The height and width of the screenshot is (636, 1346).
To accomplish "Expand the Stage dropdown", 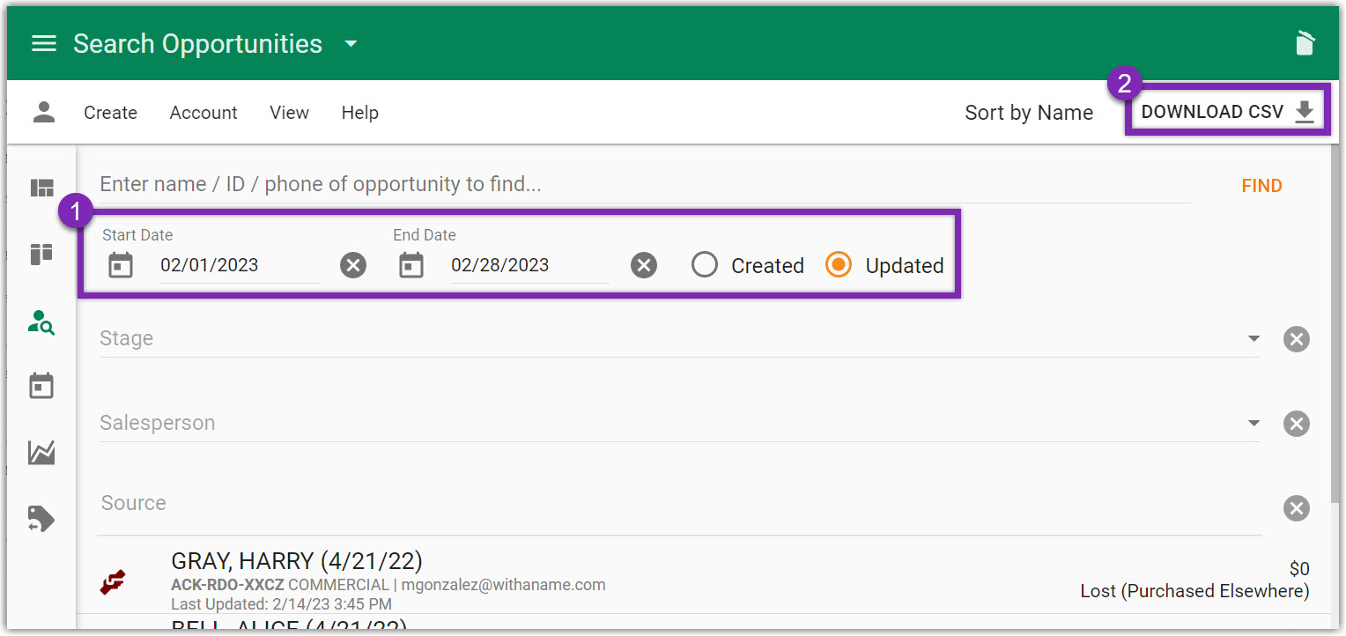I will tap(1254, 339).
